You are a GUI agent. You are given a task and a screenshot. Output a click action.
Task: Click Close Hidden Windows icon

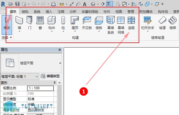pos(118,4)
